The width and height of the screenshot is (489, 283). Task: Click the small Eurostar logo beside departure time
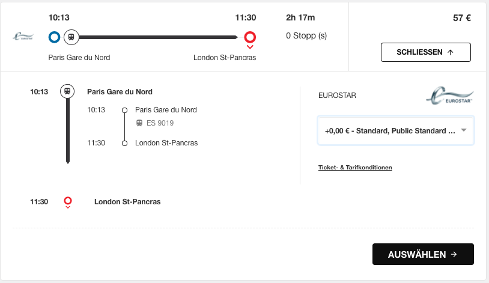pyautogui.click(x=23, y=37)
